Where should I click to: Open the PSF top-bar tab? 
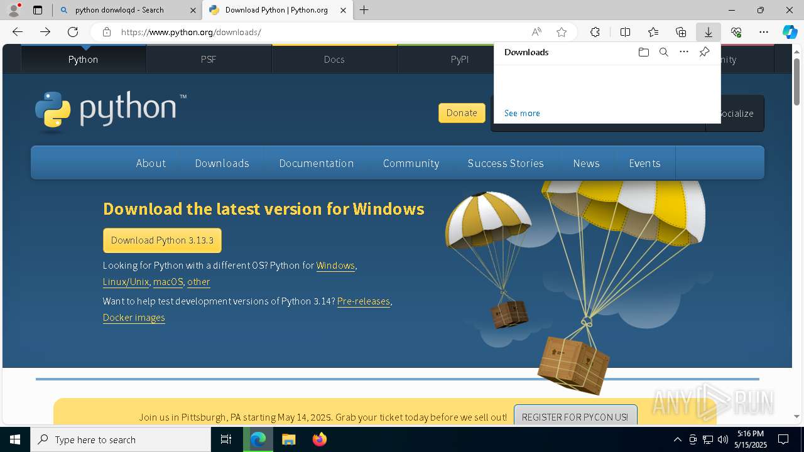209,59
